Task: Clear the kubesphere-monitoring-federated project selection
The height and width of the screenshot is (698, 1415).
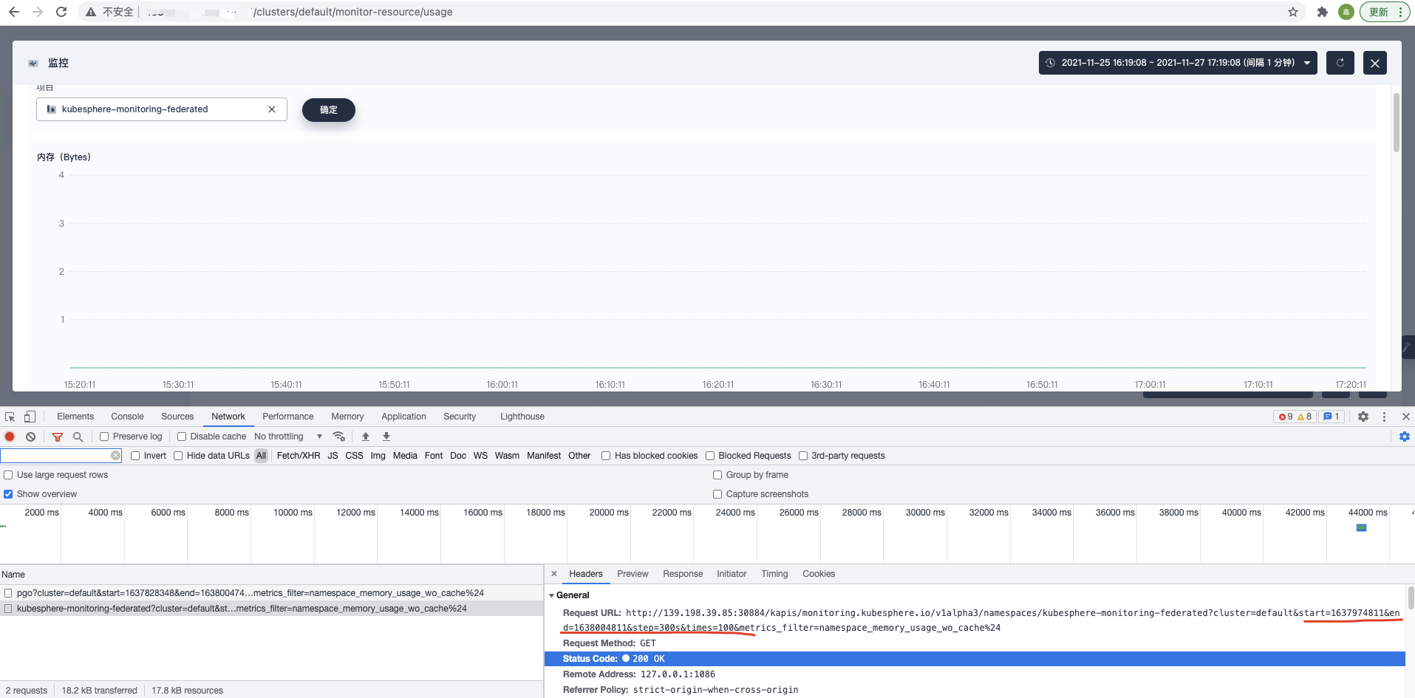Action: [272, 109]
